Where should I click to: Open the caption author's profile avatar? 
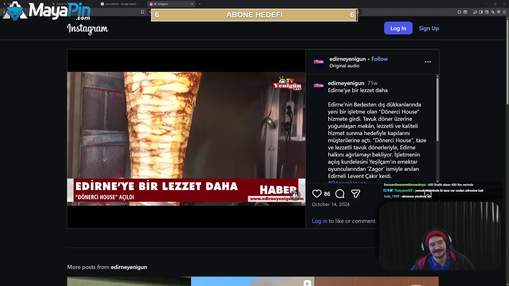[x=319, y=86]
